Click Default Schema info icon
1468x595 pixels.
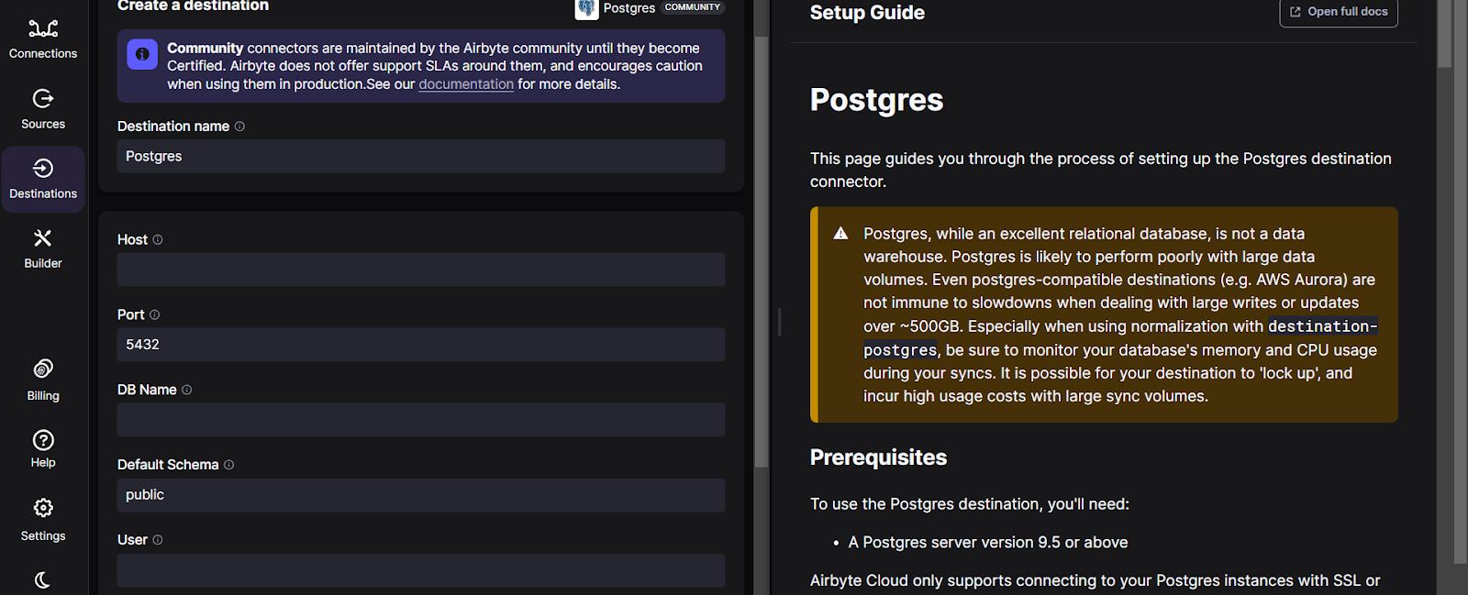[x=229, y=465]
